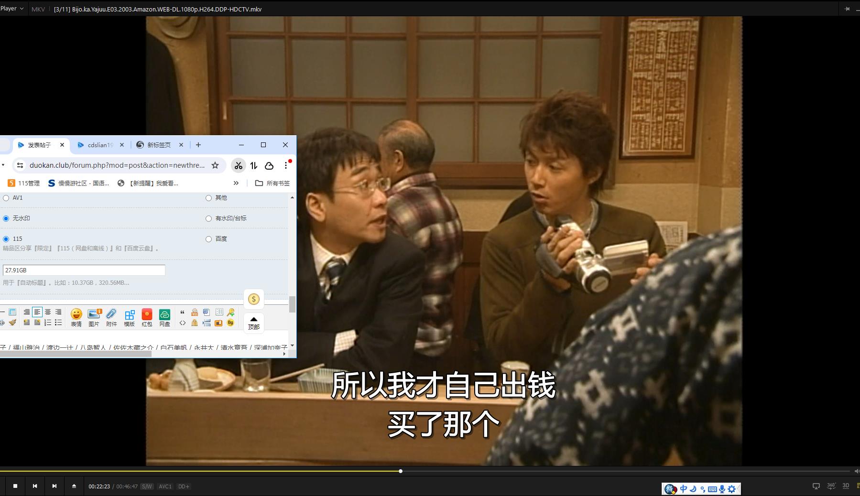This screenshot has height=496, width=860.
Task: Click the gold coin $ button
Action: [254, 299]
